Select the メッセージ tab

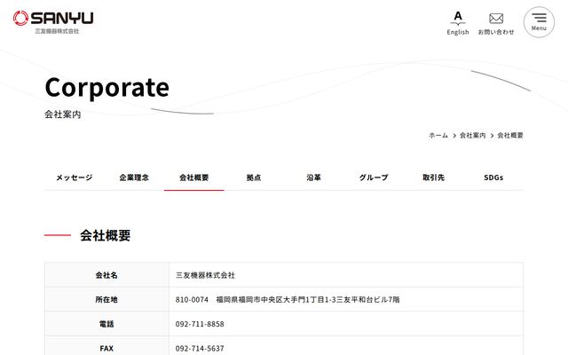pos(75,177)
